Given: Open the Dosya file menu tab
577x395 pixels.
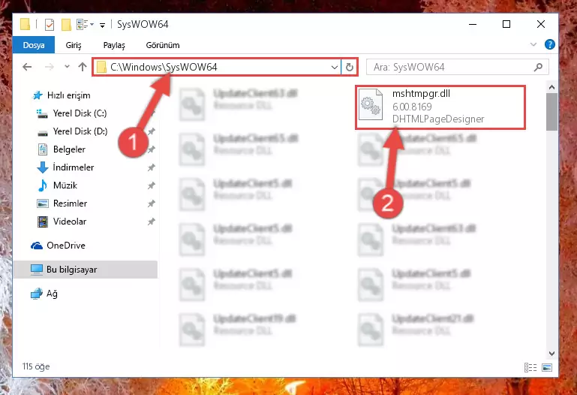Looking at the screenshot, I should 34,45.
